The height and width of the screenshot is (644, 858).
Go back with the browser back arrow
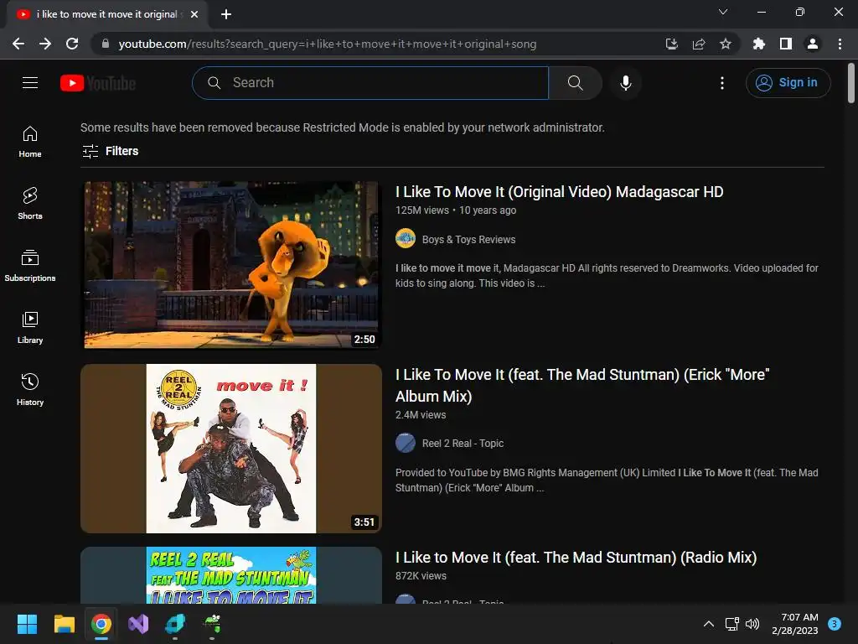click(x=18, y=44)
